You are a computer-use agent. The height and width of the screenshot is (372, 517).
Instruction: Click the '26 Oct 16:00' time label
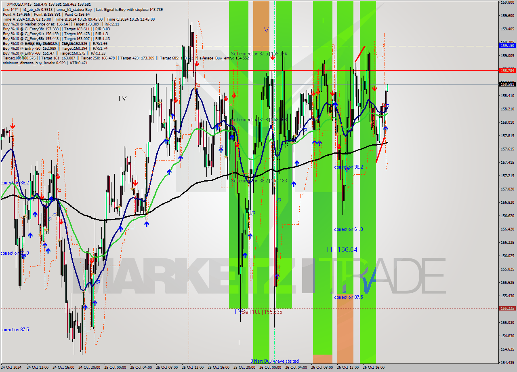373,368
